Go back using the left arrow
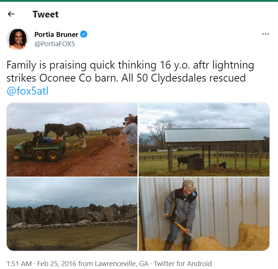This screenshot has height=269, width=278. pyautogui.click(x=11, y=14)
